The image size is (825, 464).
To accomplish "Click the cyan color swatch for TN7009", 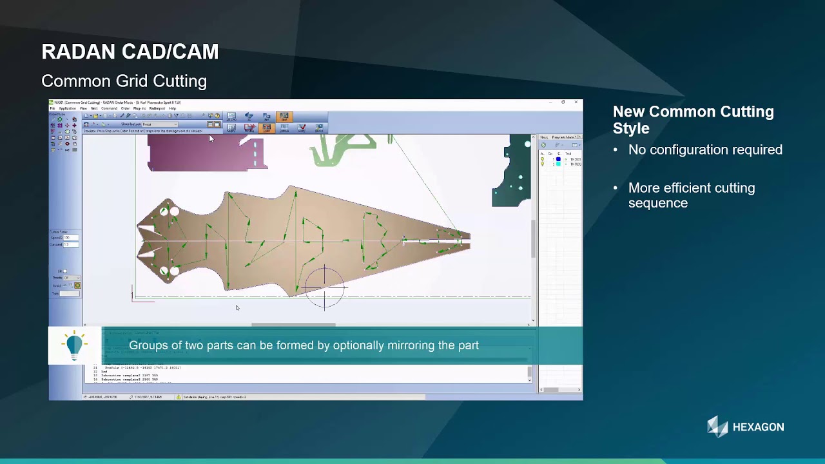I will click(x=558, y=164).
